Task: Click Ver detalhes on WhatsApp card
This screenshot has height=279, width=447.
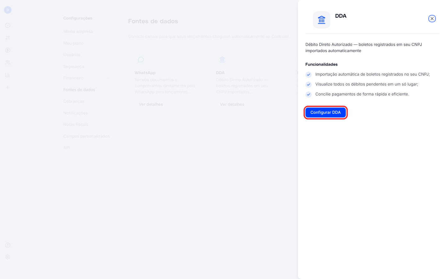Action: click(151, 104)
